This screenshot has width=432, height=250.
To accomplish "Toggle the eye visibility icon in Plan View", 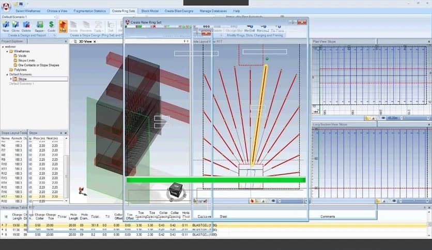I will tap(383, 118).
